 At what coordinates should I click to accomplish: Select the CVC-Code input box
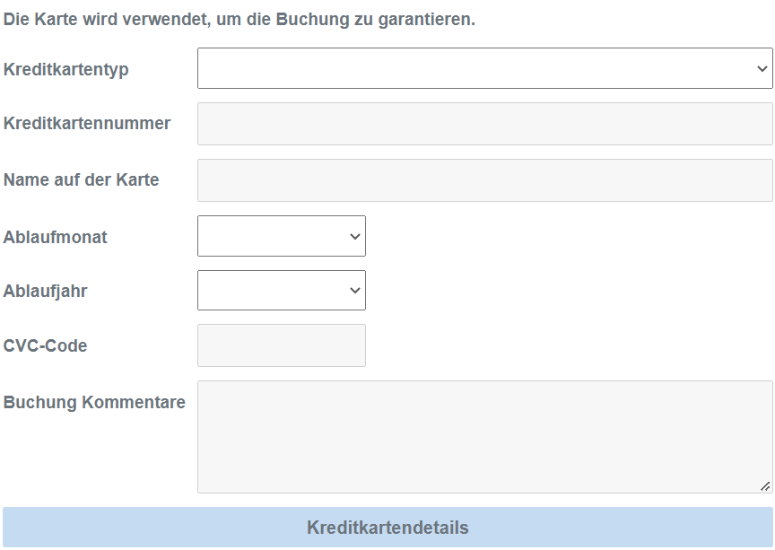pos(281,345)
